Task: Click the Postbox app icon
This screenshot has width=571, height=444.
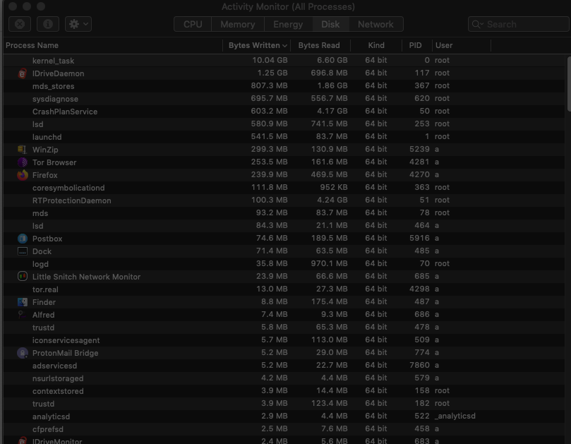Action: click(x=22, y=239)
